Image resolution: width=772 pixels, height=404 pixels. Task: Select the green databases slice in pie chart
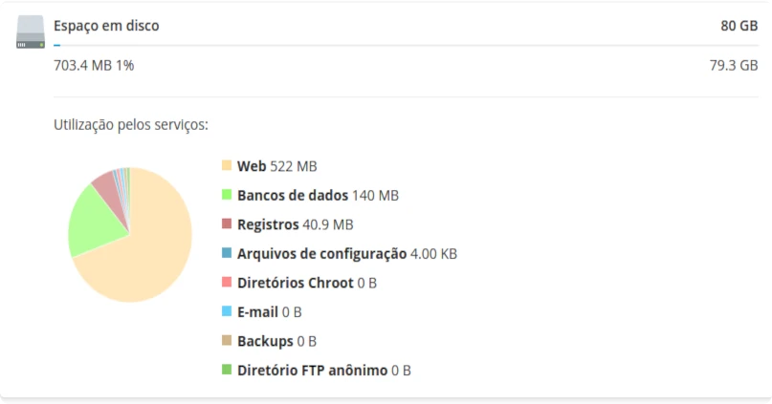coord(96,222)
